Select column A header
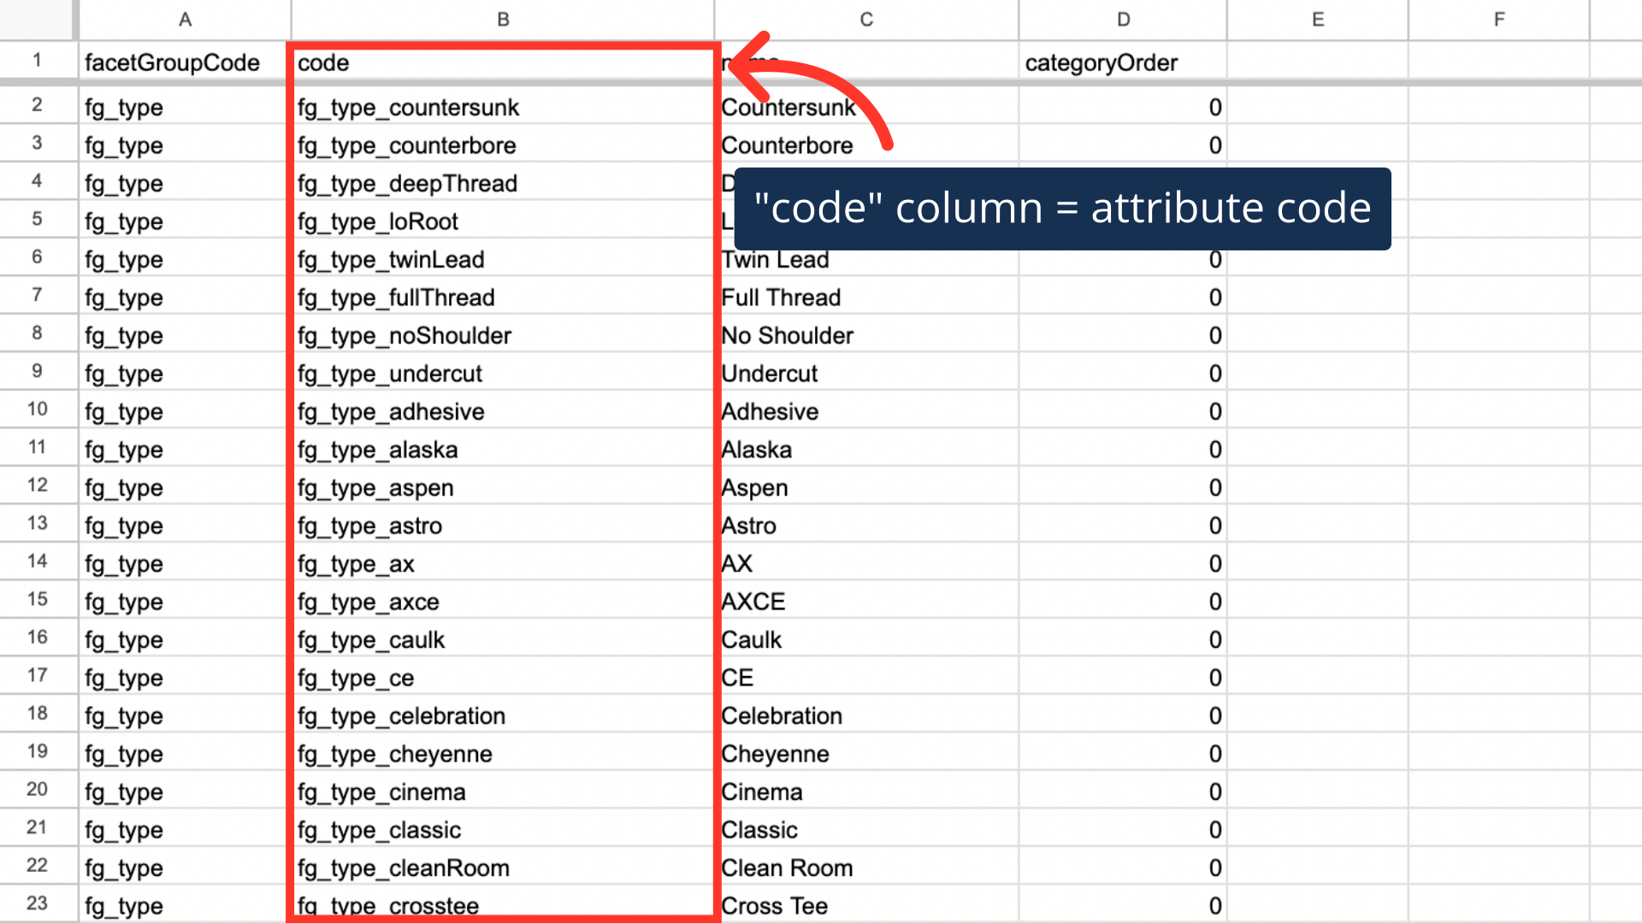Image resolution: width=1642 pixels, height=923 pixels. 185,19
